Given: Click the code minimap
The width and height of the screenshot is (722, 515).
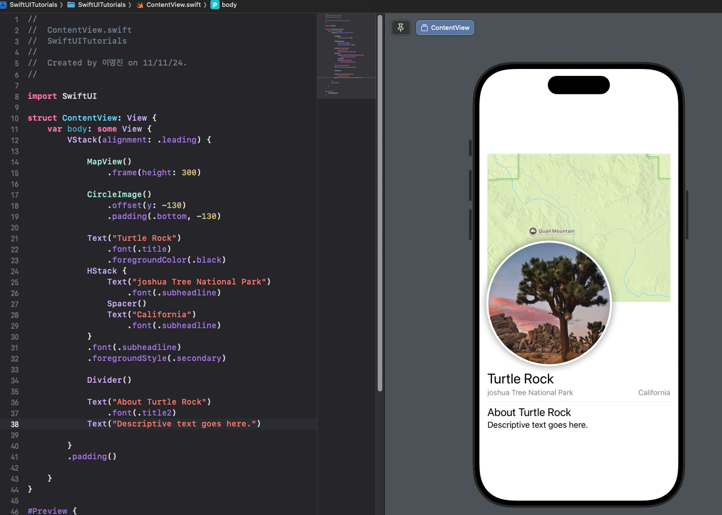Looking at the screenshot, I should click(346, 56).
